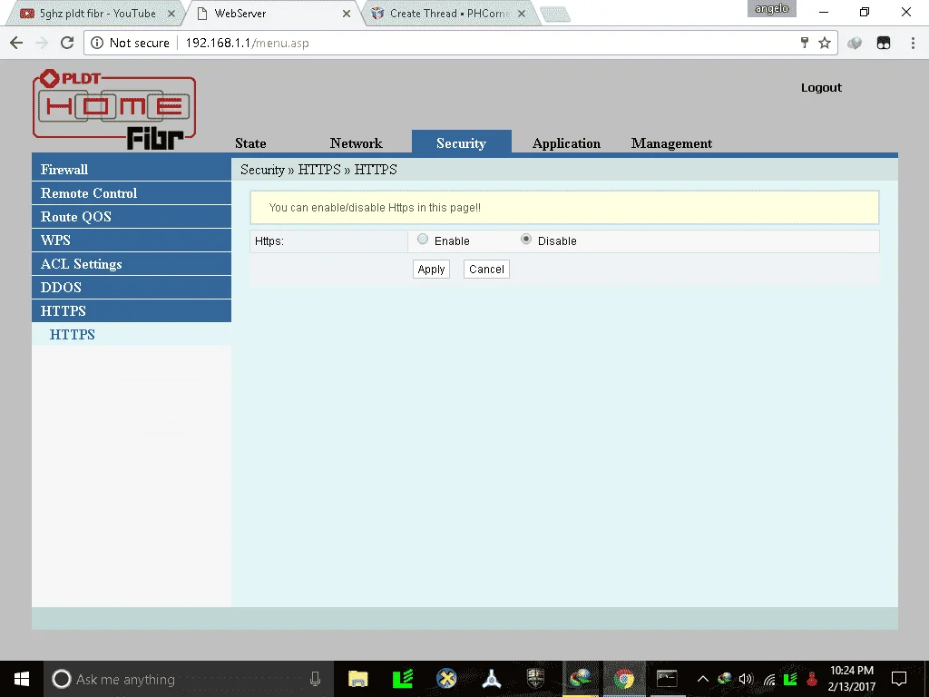The width and height of the screenshot is (929, 697).
Task: Open File Explorer from the taskbar
Action: [x=357, y=679]
